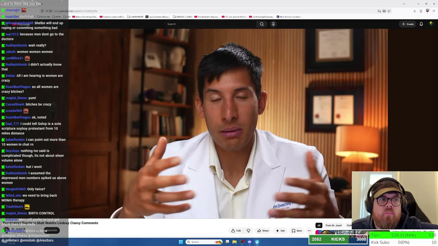Click chat username sup1212
Screen dimensions: 438x246
pyautogui.click(x=12, y=35)
